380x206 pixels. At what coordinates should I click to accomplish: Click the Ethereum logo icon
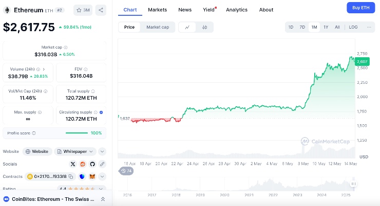[7, 10]
